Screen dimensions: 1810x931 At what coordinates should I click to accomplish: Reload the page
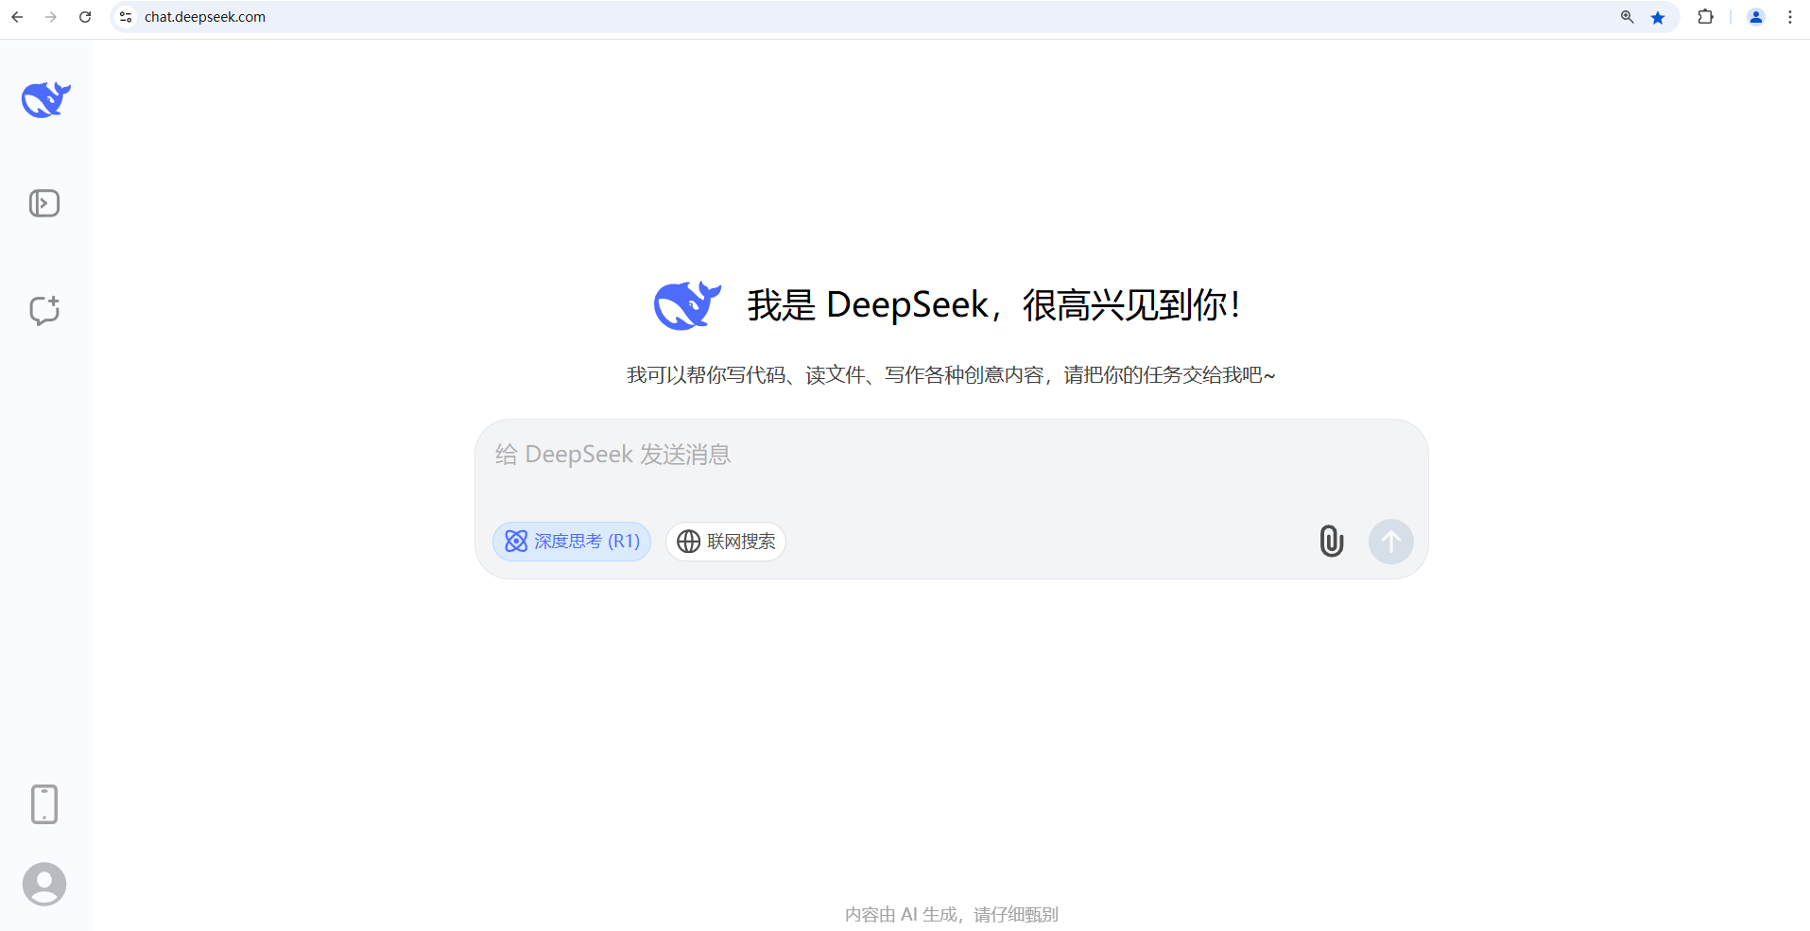(85, 17)
